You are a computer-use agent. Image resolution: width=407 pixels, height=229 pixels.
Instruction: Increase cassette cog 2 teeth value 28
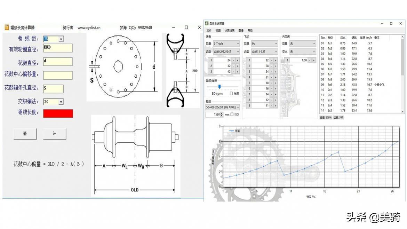point(276,66)
